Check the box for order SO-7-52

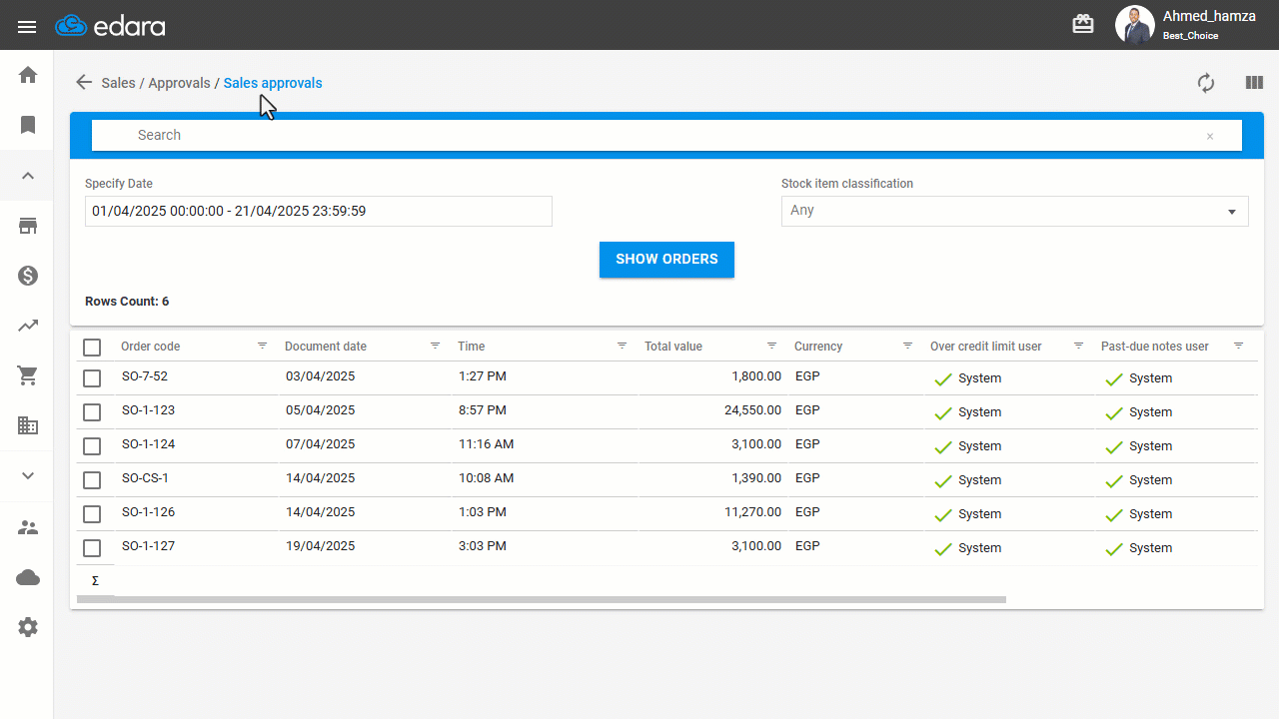92,378
